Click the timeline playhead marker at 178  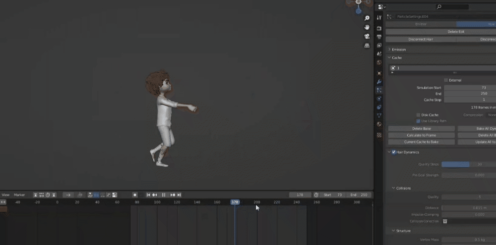[x=235, y=202]
